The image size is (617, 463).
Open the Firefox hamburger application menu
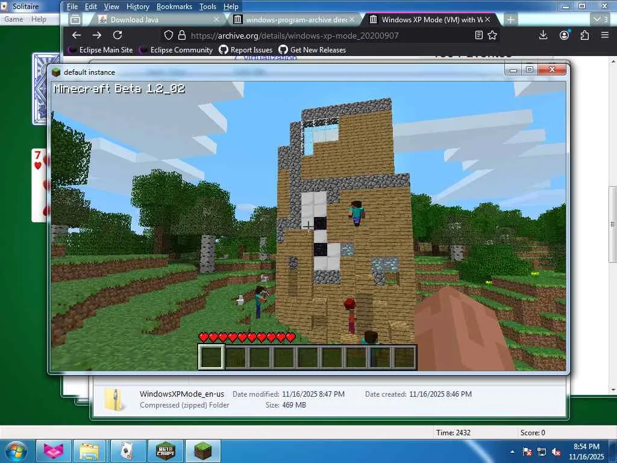pyautogui.click(x=605, y=36)
